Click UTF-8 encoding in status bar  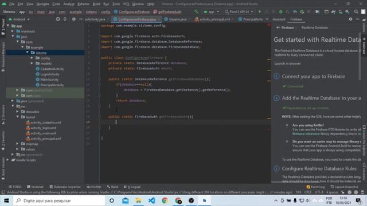coord(319,192)
